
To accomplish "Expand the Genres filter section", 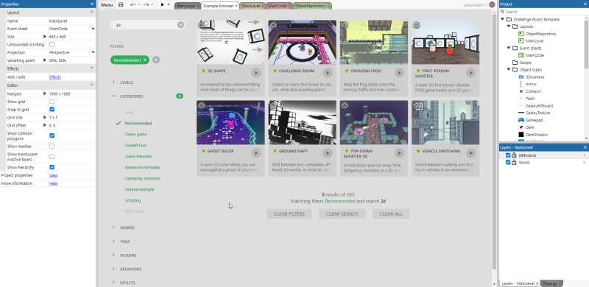I will (x=127, y=227).
